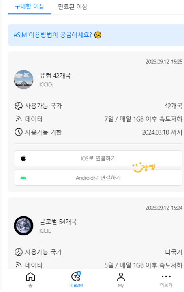Click the Apple logo icon
The height and width of the screenshot is (292, 184).
(x=23, y=158)
